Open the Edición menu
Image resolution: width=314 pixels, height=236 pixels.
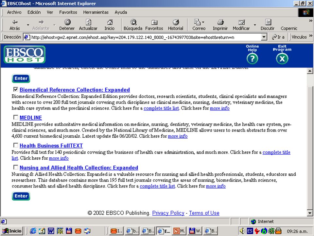(34, 12)
